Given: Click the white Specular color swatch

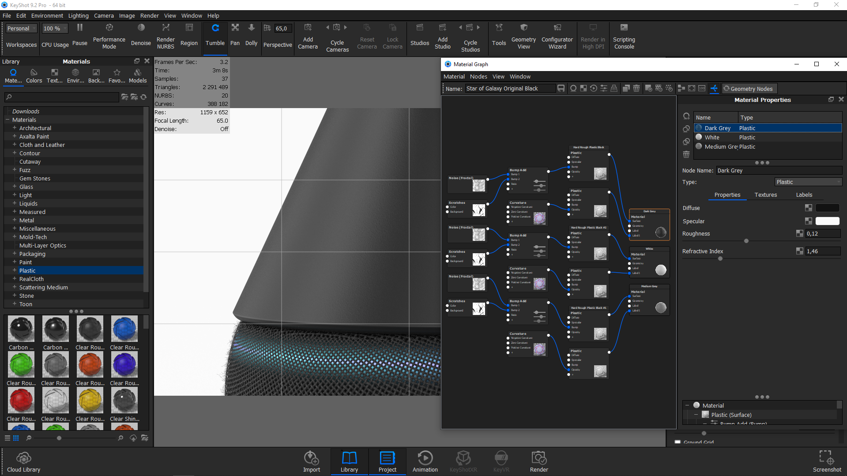Looking at the screenshot, I should [828, 221].
